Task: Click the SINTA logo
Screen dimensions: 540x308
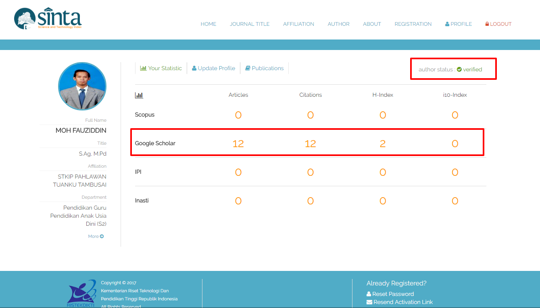Action: [x=48, y=19]
